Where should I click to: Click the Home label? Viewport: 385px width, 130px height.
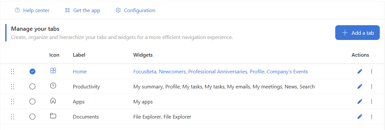(x=80, y=72)
